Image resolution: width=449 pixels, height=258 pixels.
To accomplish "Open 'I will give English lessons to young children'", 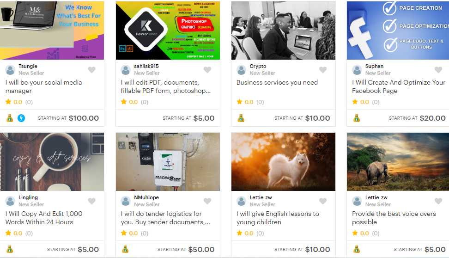I will [x=278, y=218].
